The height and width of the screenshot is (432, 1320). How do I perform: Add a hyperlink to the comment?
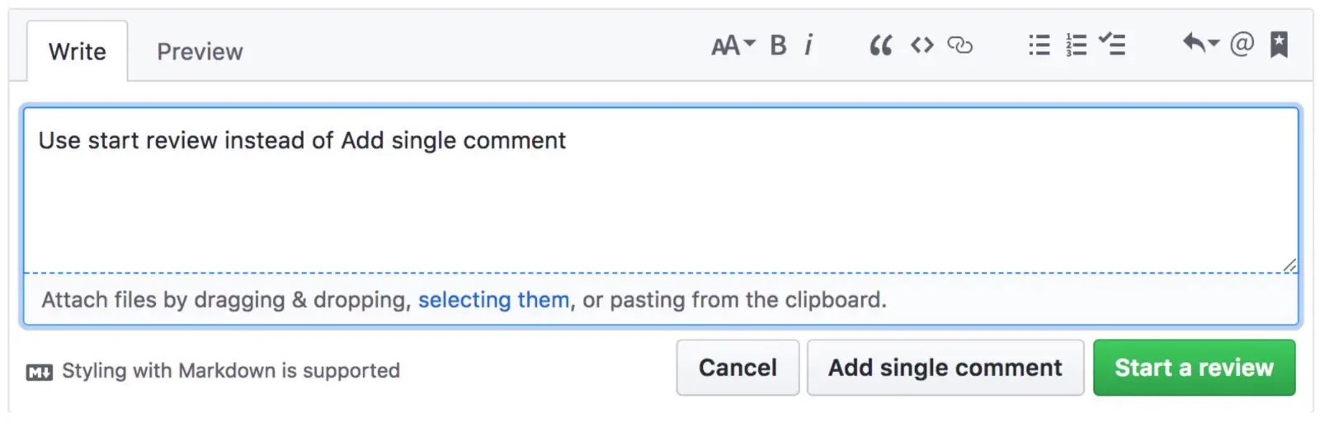coord(959,45)
